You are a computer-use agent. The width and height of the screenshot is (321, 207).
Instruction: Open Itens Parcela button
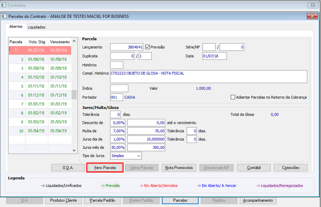pyautogui.click(x=105, y=168)
